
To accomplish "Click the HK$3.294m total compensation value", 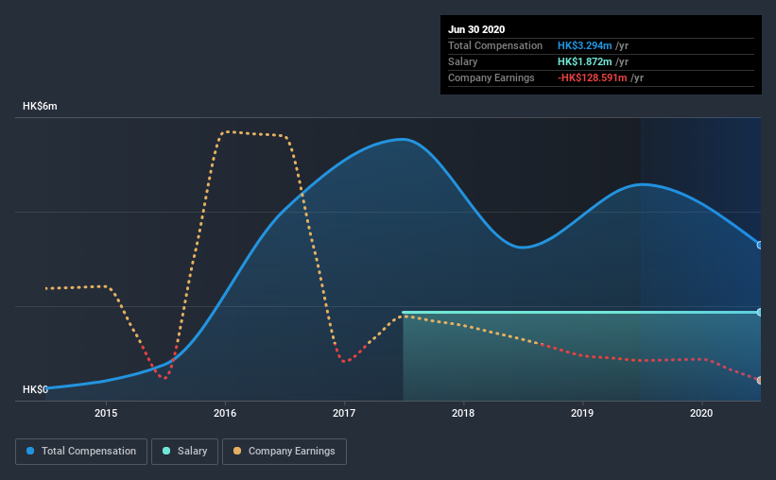I will click(x=584, y=45).
